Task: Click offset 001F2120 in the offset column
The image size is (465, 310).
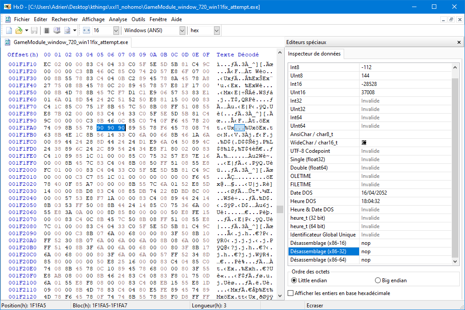Action: tap(22, 297)
